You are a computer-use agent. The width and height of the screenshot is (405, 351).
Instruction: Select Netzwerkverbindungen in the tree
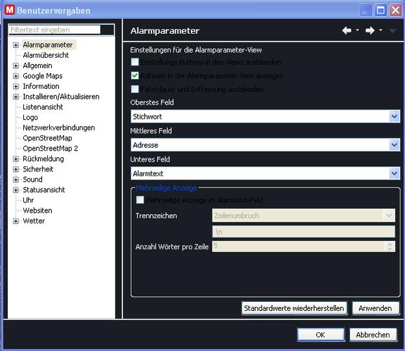(58, 128)
